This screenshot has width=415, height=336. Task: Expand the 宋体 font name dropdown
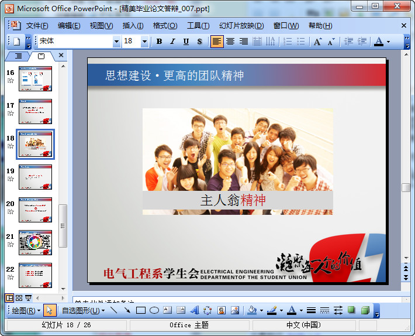click(116, 42)
